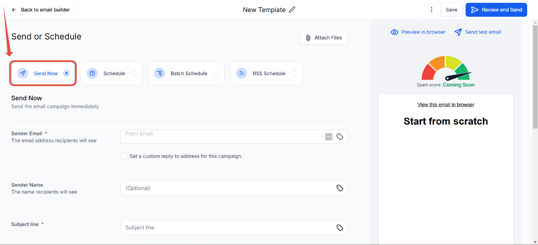Viewport: 538px width, 245px height.
Task: Click 'The email address recipients will see' text
Action: point(54,141)
